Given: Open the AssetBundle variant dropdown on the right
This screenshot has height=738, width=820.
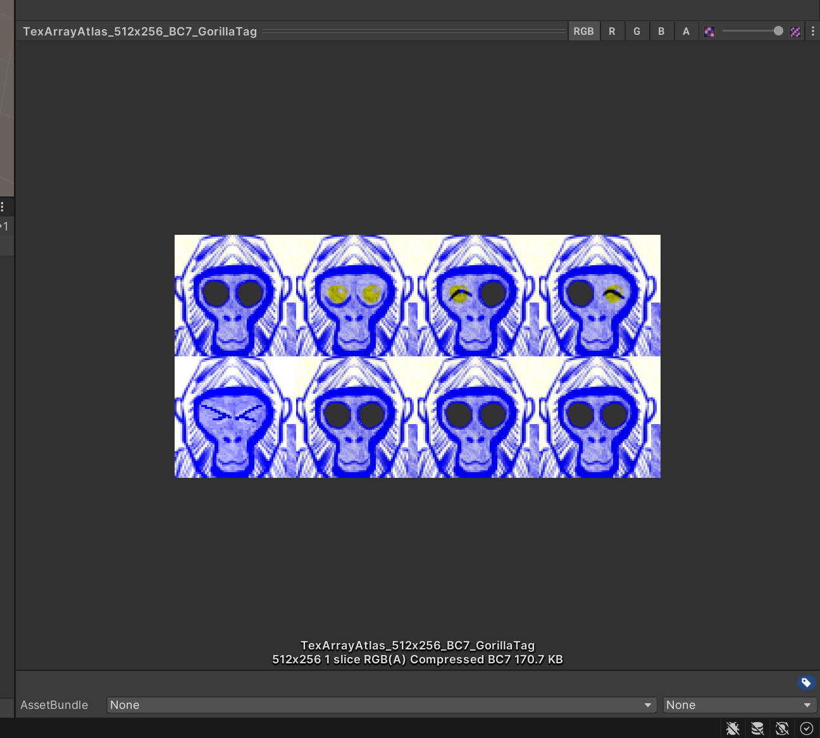Looking at the screenshot, I should [740, 705].
